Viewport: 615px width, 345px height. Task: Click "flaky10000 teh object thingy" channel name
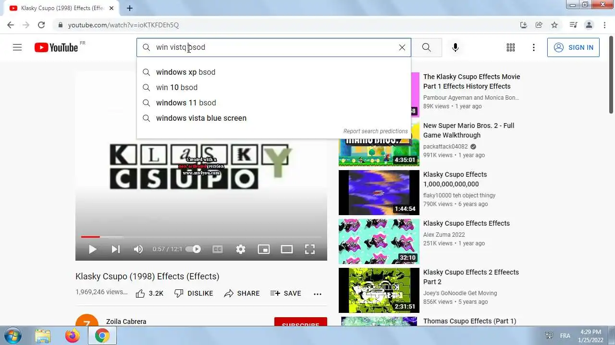[x=459, y=195]
